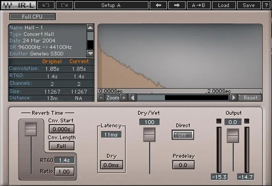Click the Waves IR-L logo

pos(19,5)
